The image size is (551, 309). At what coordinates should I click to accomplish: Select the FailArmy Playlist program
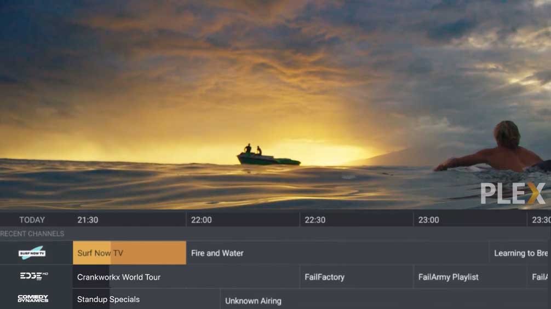[470, 277]
